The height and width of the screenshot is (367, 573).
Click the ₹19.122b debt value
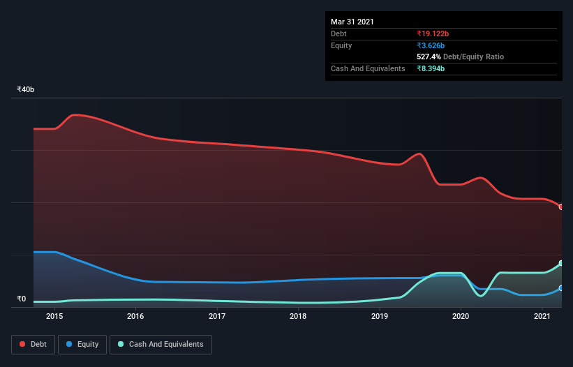pos(433,34)
